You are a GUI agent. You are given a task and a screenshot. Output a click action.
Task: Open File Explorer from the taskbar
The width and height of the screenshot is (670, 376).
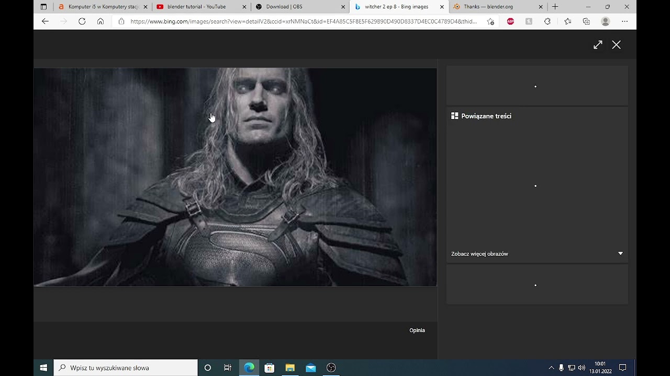point(290,368)
